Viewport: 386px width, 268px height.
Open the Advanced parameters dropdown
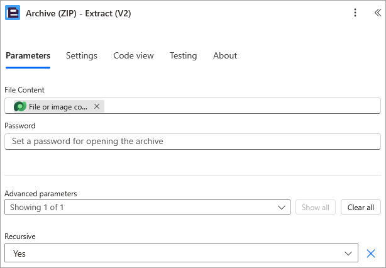147,207
